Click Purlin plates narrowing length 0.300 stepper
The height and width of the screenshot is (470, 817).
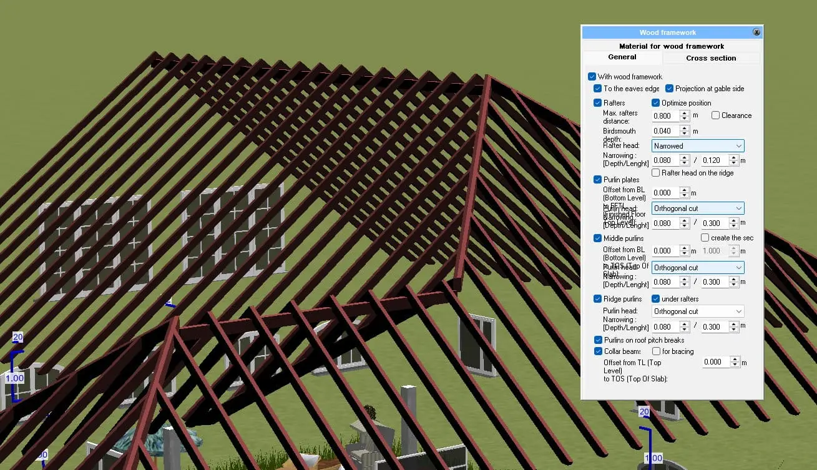click(733, 223)
